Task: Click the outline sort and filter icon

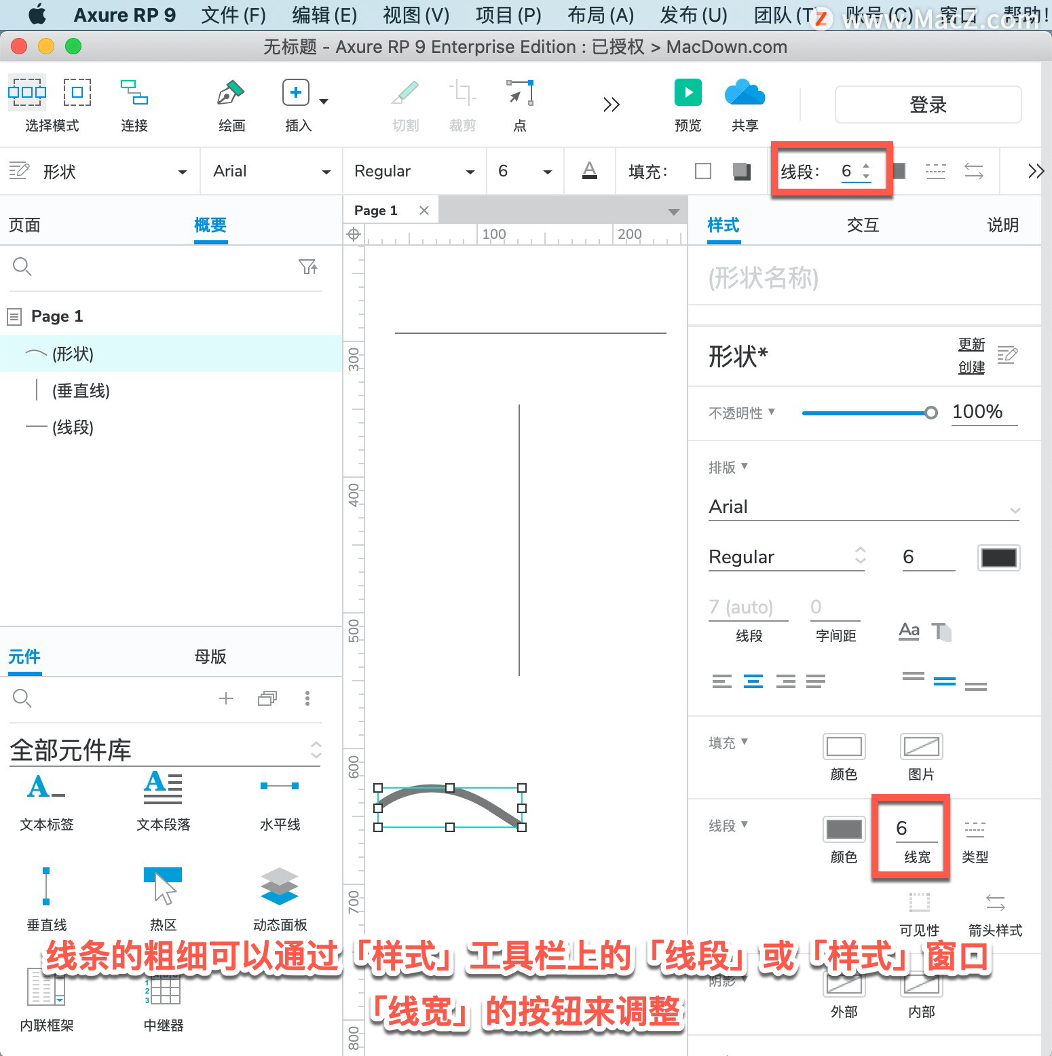Action: point(309,267)
